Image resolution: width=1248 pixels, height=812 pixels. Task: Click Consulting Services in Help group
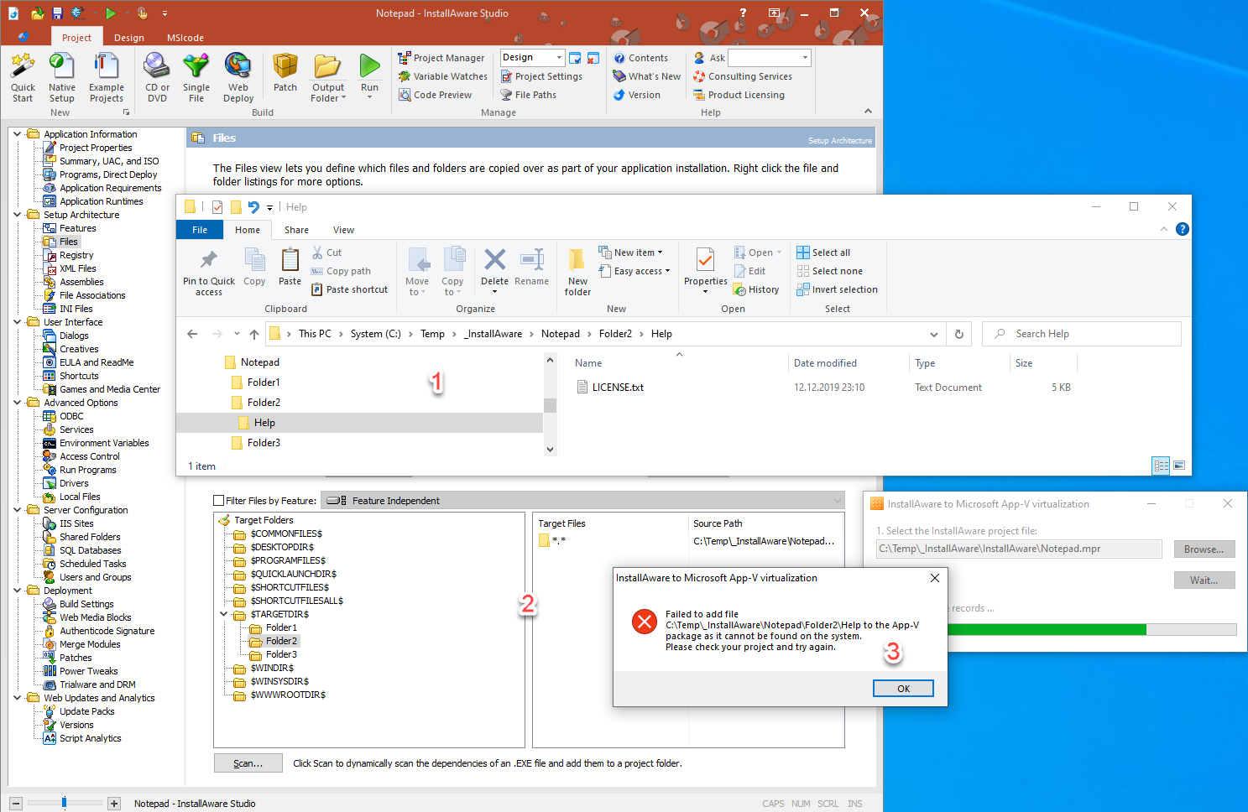[x=743, y=76]
